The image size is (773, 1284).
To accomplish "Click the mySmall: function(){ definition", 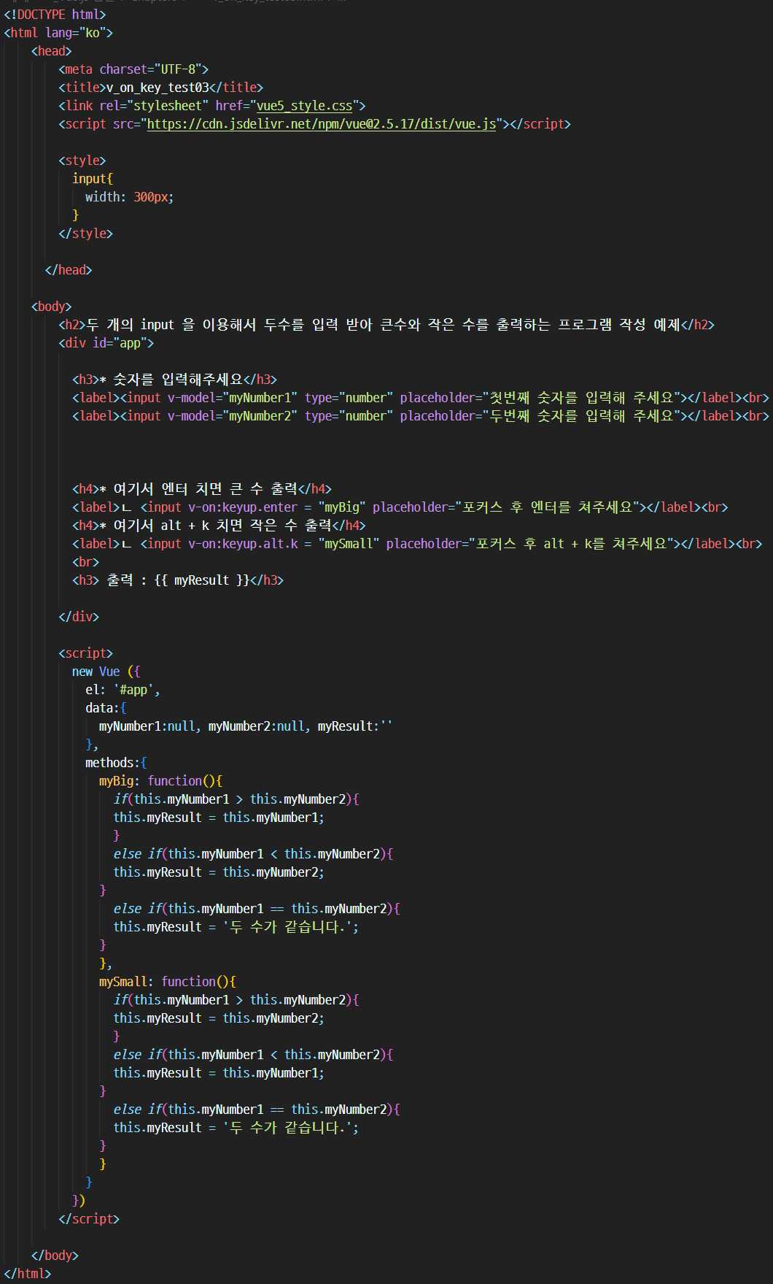I will click(x=168, y=982).
